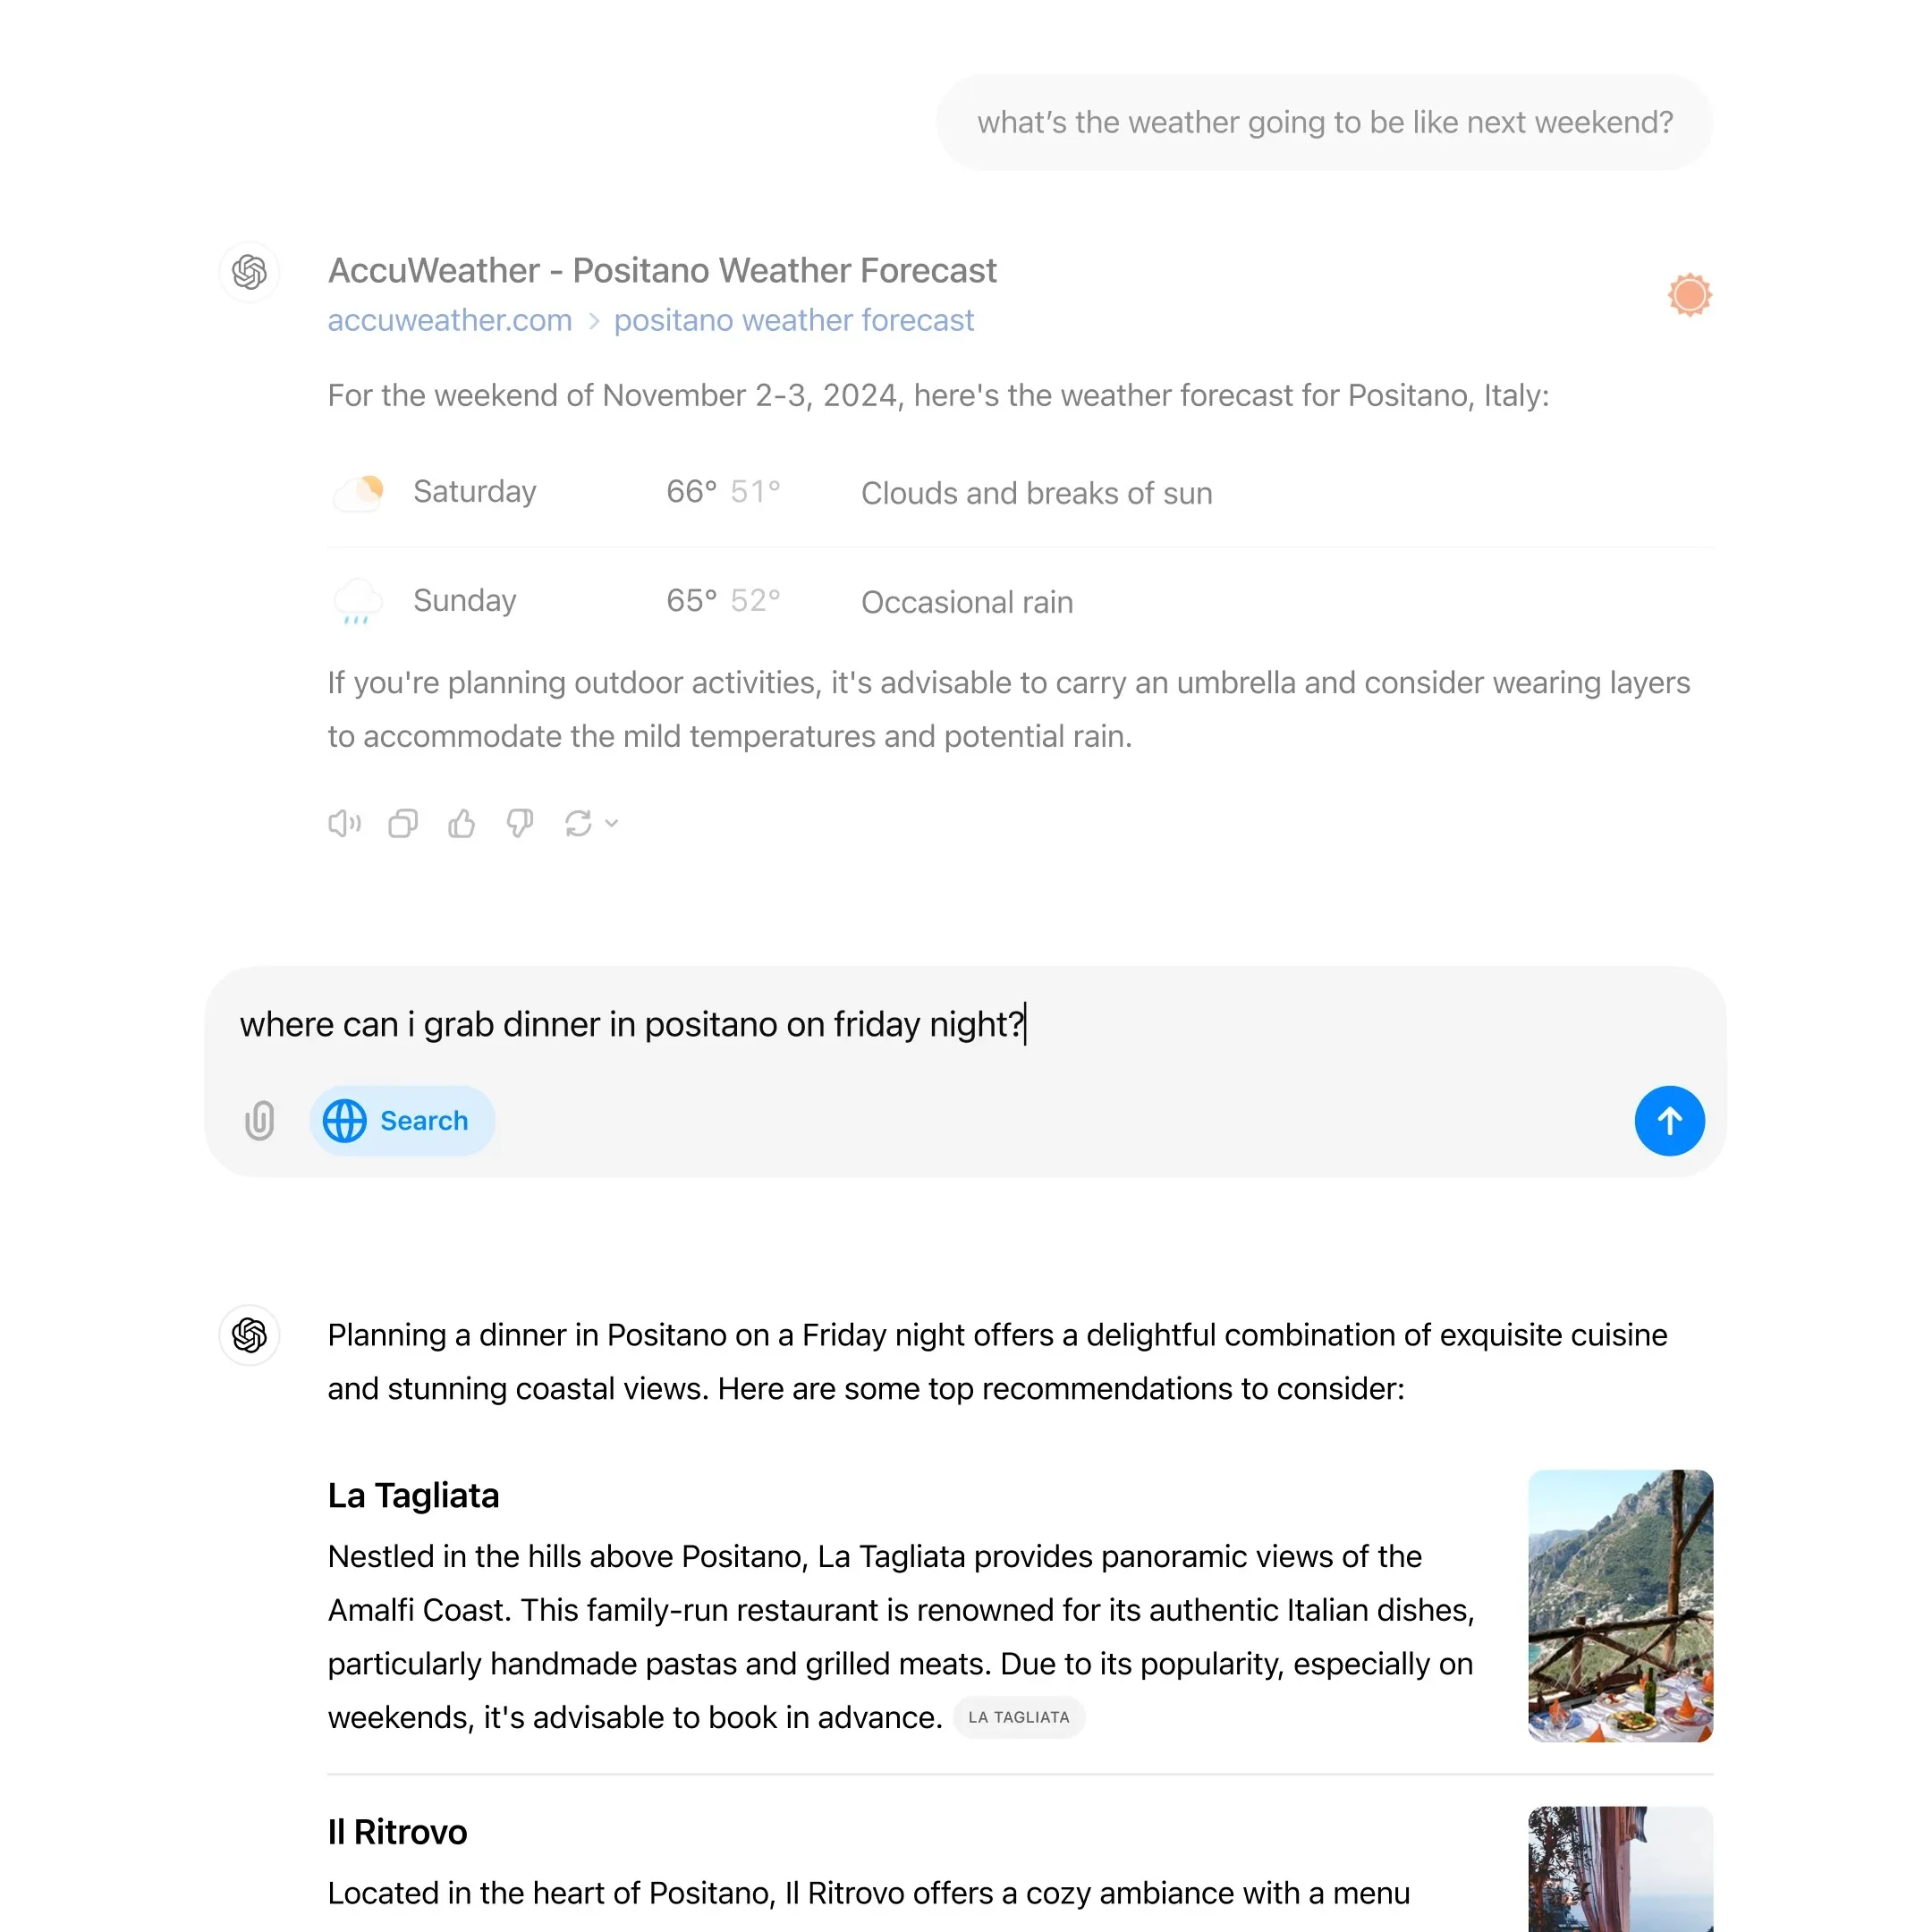Screen dimensions: 1932x1932
Task: Click inside the message input field
Action: point(966,1024)
